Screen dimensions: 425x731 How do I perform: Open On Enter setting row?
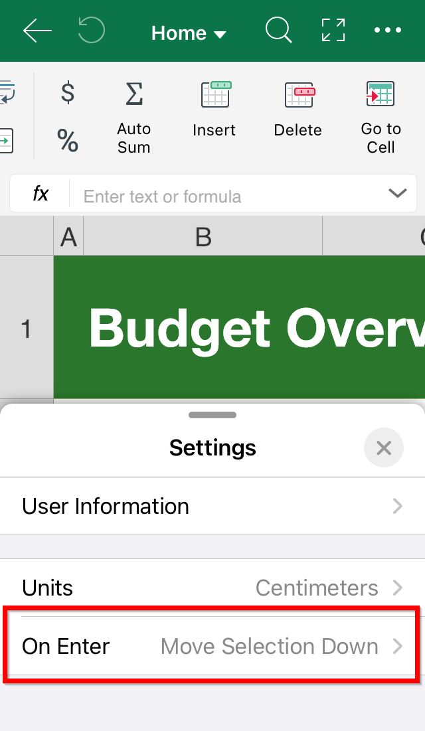(212, 646)
